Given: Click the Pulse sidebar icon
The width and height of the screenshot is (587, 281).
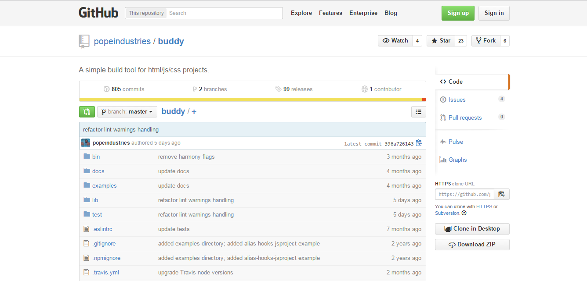Looking at the screenshot, I should click(x=443, y=142).
